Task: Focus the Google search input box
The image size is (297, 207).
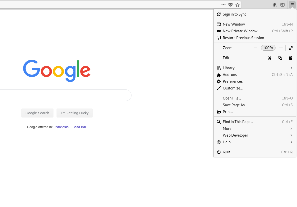Action: (65, 95)
